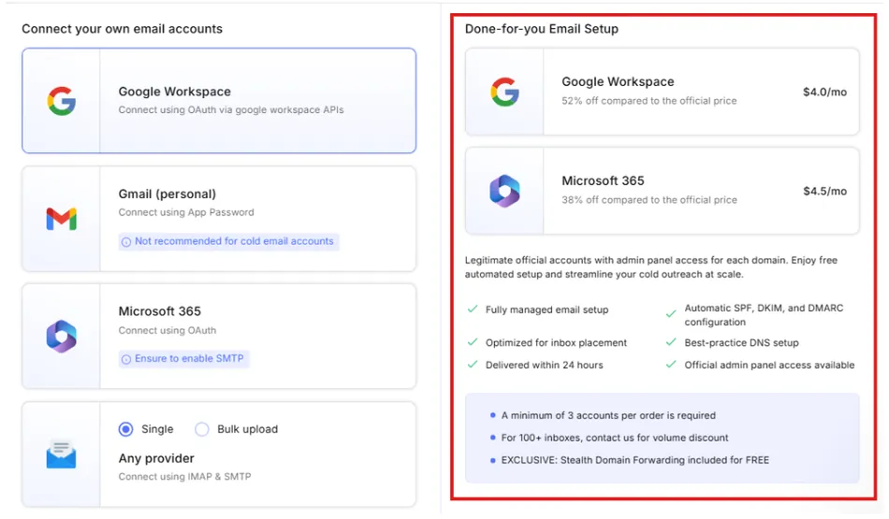Click checkmark next to Official admin panel access
This screenshot has height=519, width=889.
(671, 365)
